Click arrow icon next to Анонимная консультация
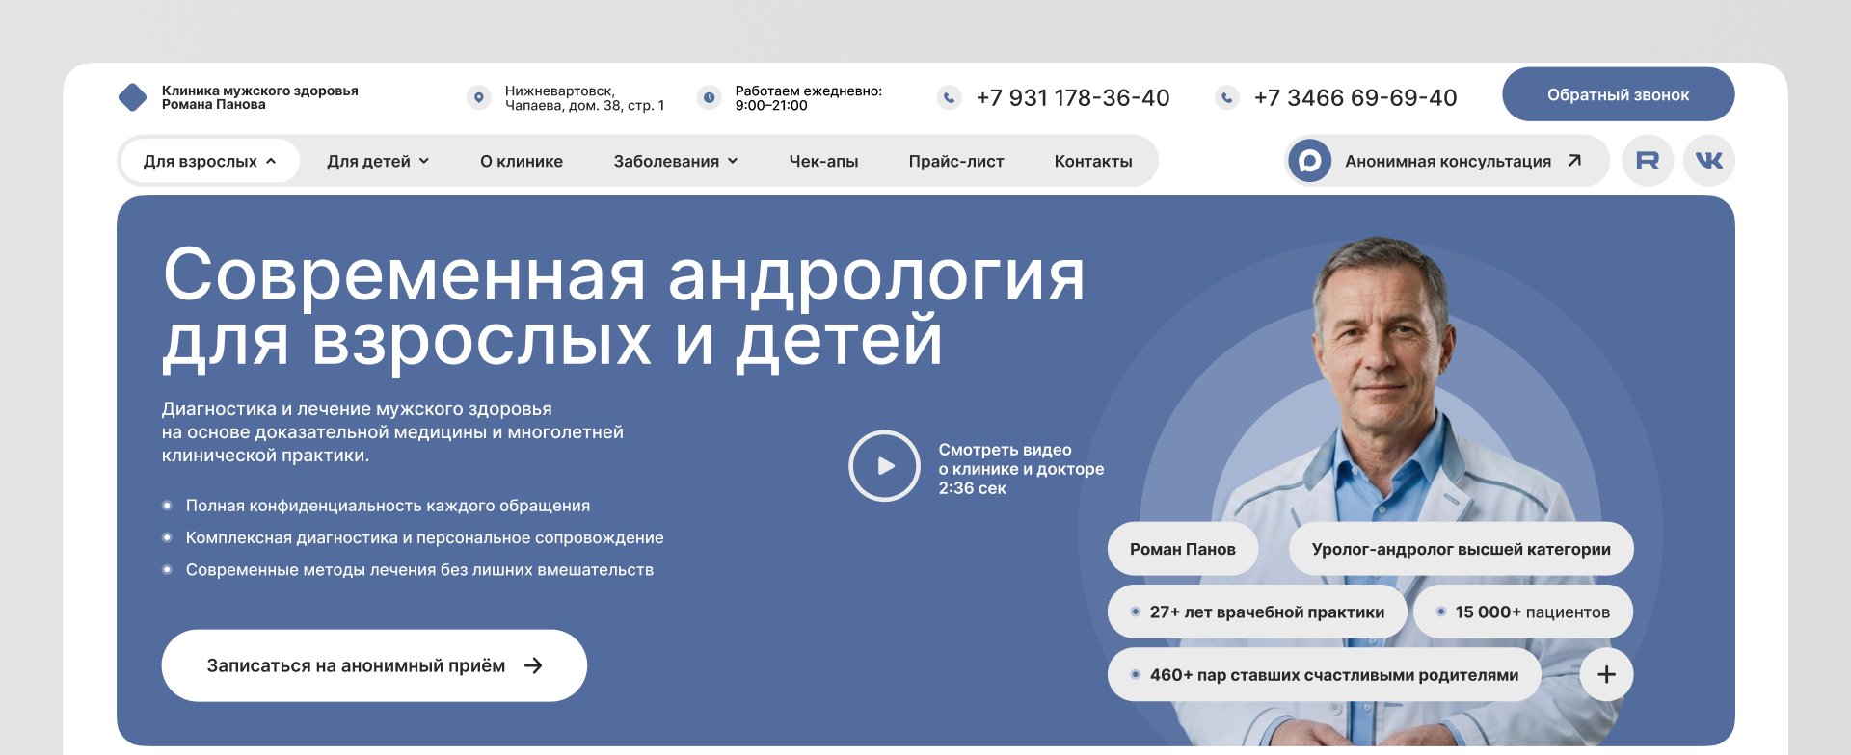The image size is (1851, 755). (1574, 161)
